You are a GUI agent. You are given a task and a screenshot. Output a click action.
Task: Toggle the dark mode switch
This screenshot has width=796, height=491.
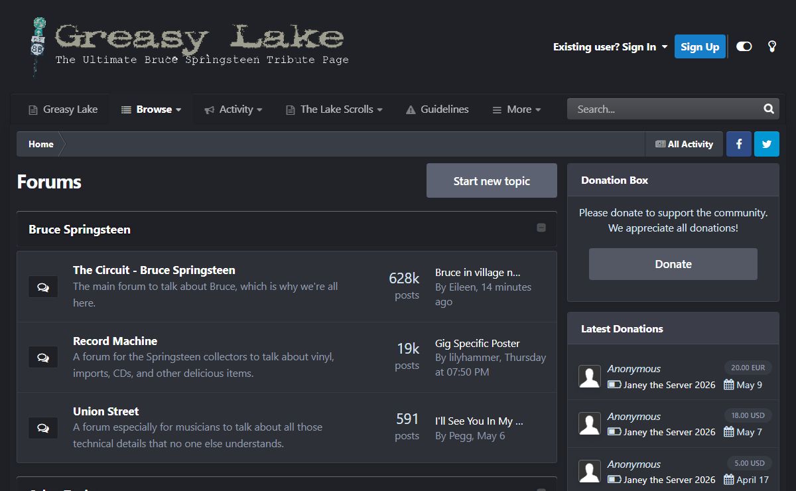[744, 46]
